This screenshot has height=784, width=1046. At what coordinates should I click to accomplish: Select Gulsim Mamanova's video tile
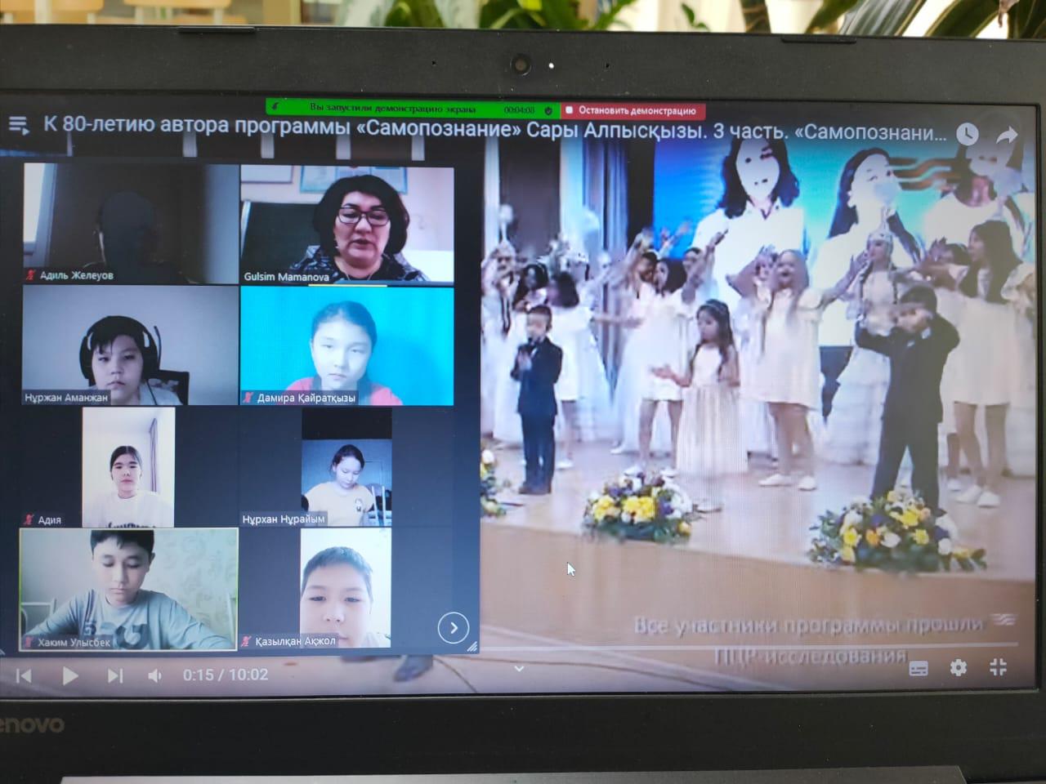[346, 225]
